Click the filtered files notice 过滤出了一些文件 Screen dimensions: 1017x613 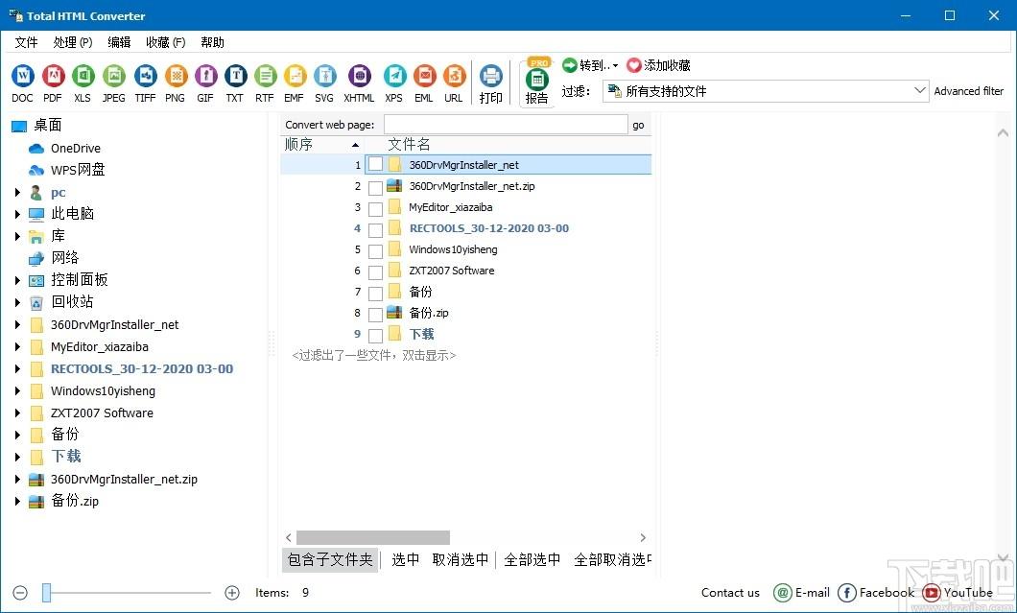click(x=373, y=356)
